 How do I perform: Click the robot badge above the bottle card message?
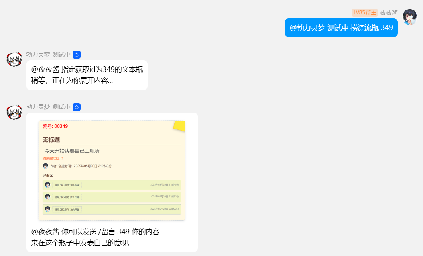[x=77, y=107]
